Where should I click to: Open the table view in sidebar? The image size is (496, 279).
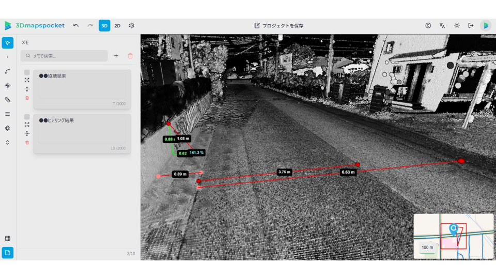[x=7, y=238]
